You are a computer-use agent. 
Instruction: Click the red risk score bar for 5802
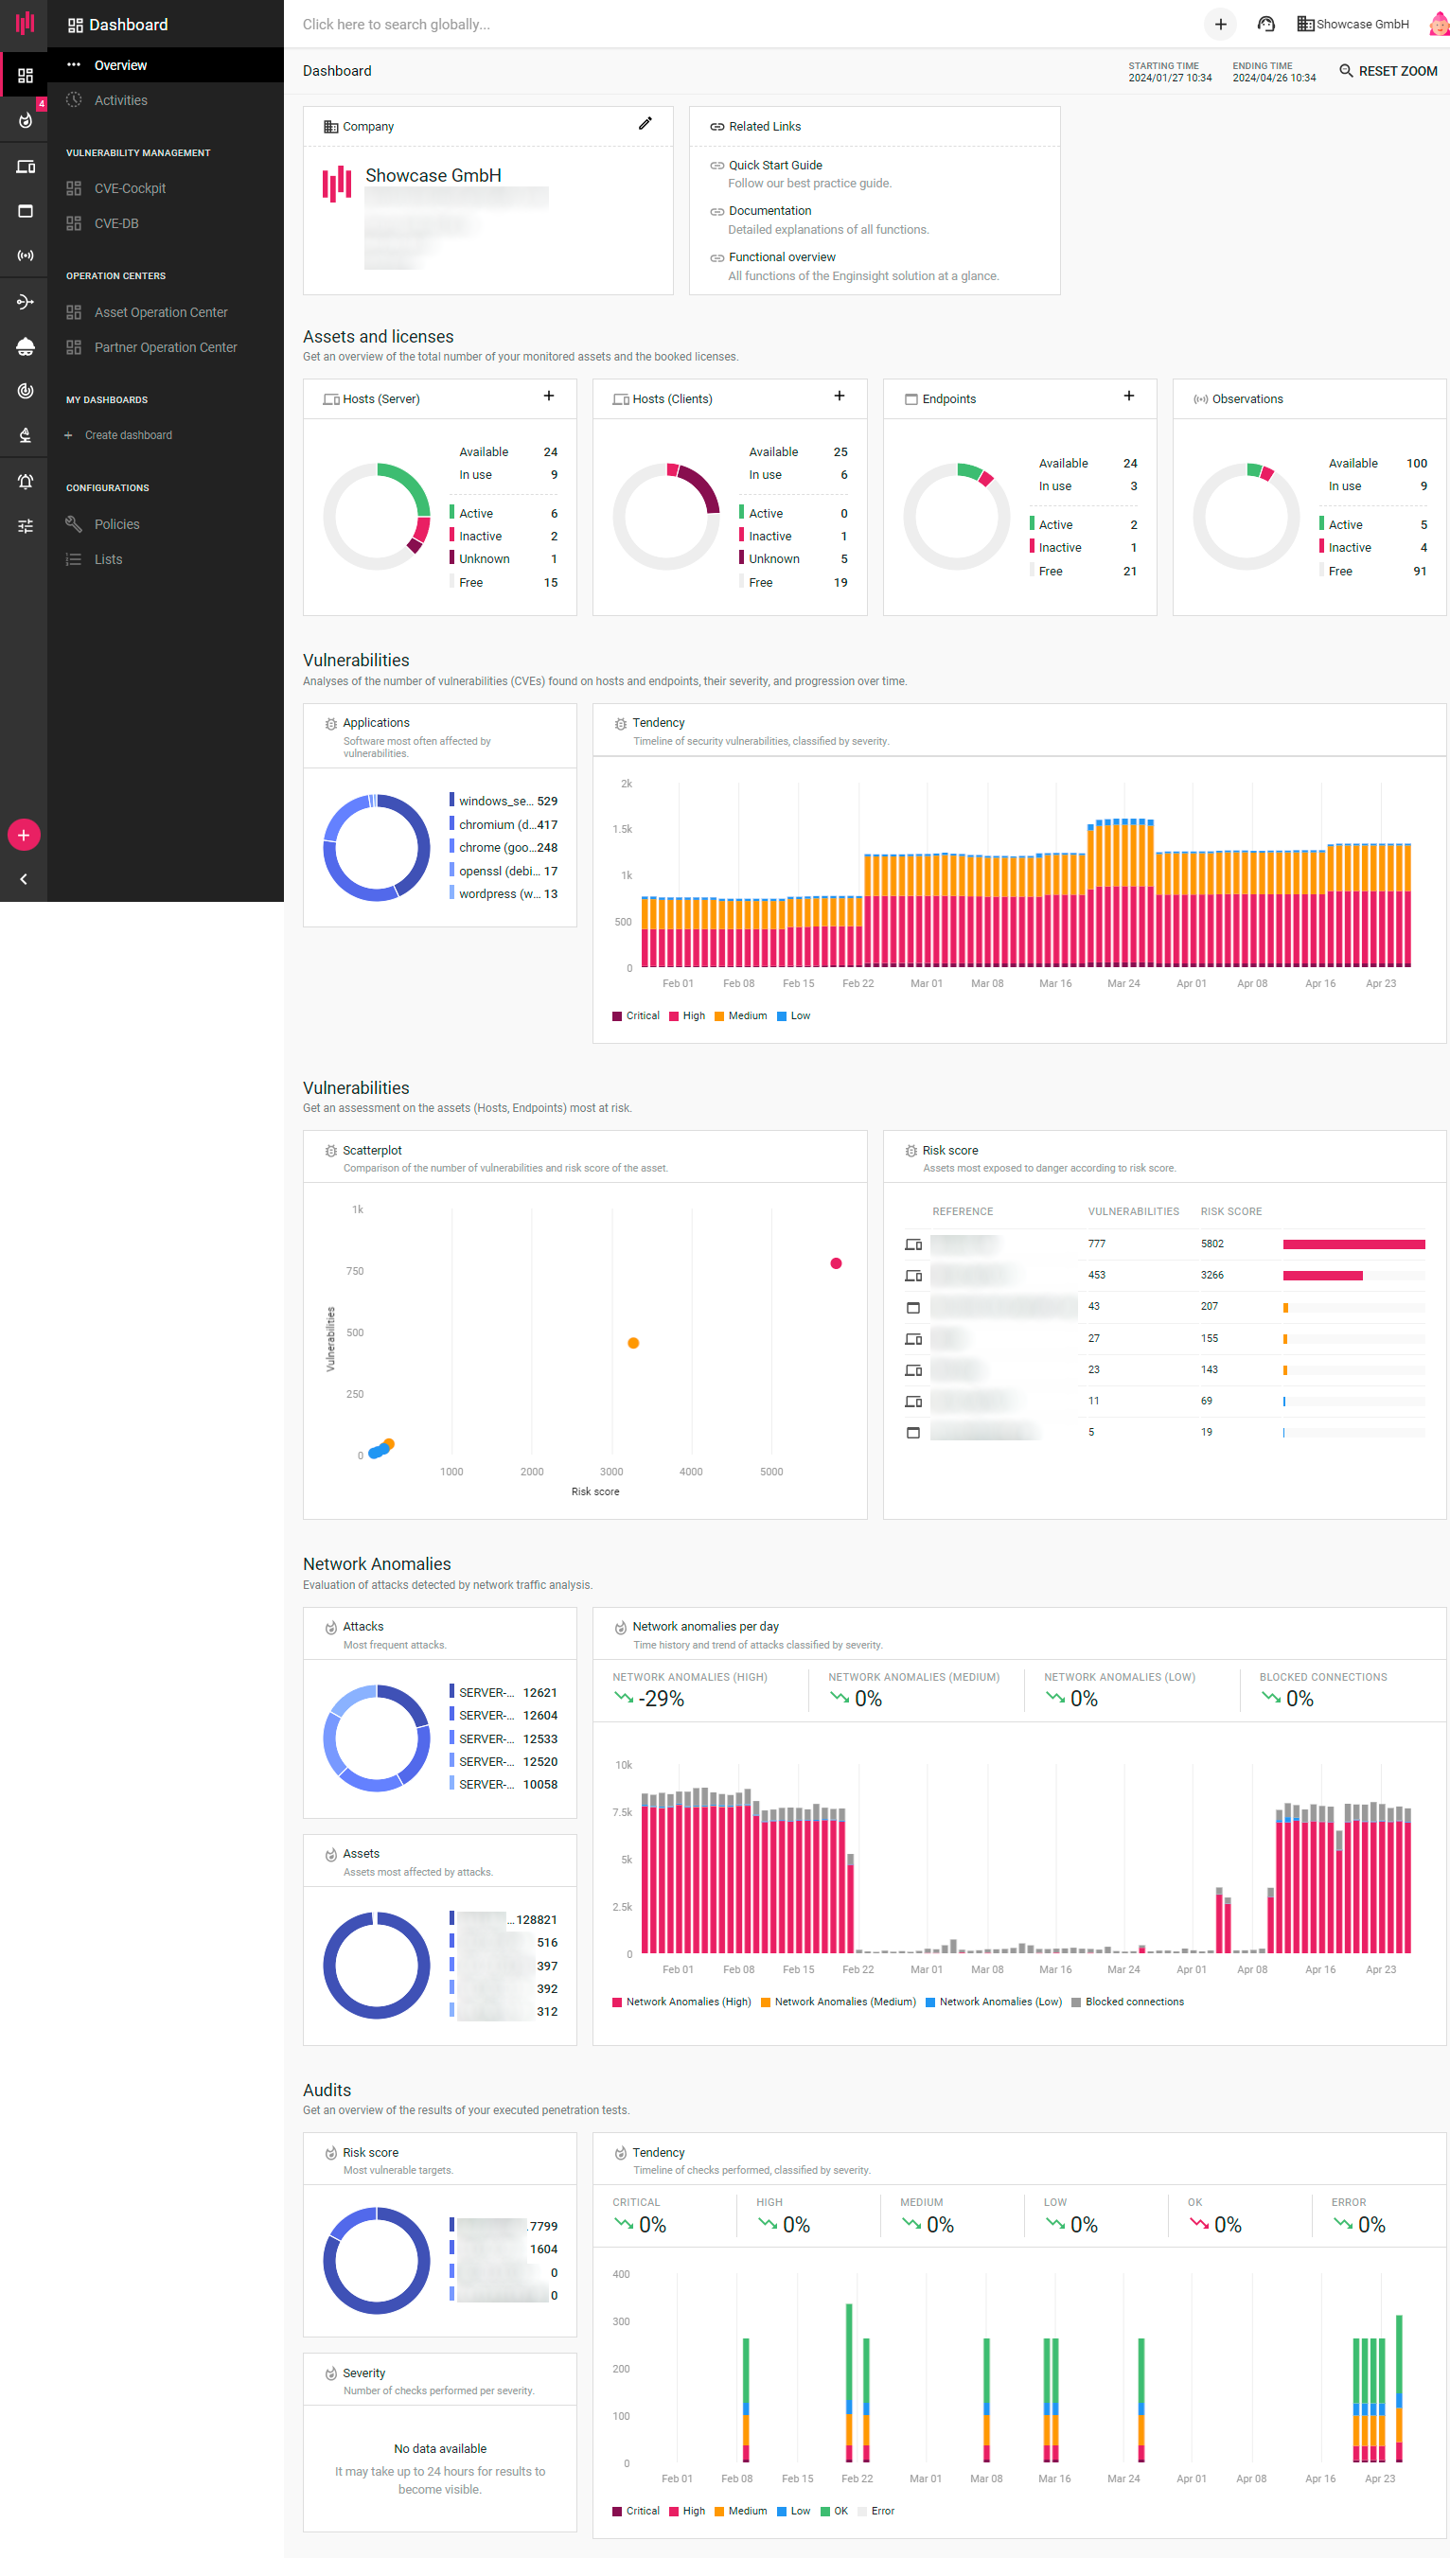point(1353,1244)
